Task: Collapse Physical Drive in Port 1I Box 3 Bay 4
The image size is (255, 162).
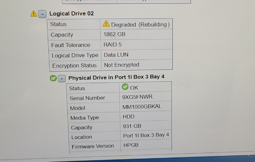Action: pyautogui.click(x=62, y=79)
